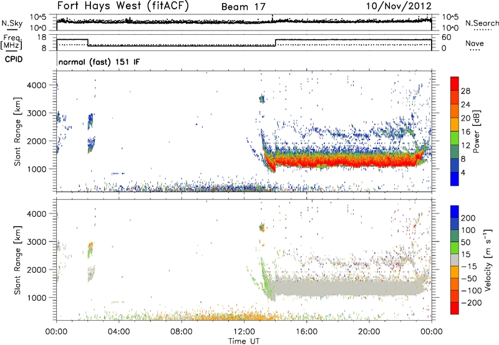Click the frequency step trace in Freq. panel
The image size is (499, 345).
tap(244, 42)
